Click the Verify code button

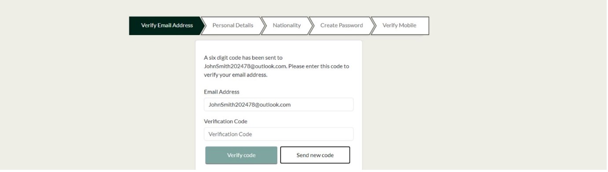point(241,155)
